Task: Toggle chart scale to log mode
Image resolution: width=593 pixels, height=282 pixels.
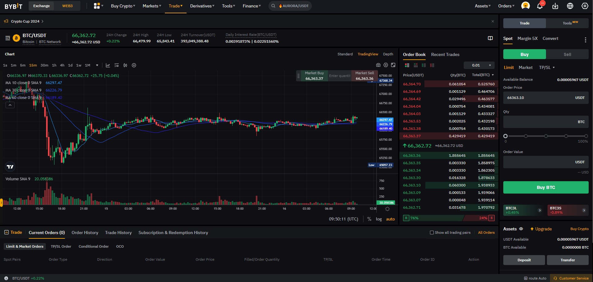Action: point(379,219)
